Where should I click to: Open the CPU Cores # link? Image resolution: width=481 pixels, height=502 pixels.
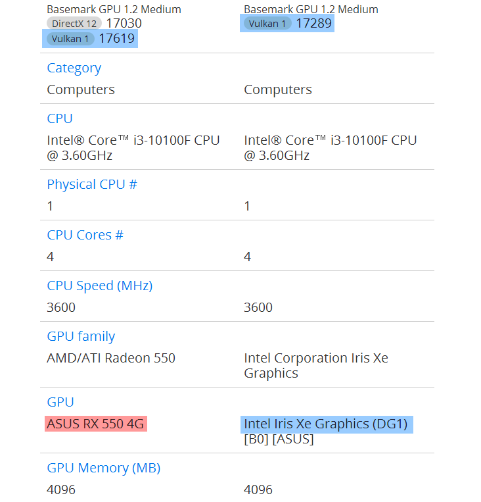click(x=85, y=235)
